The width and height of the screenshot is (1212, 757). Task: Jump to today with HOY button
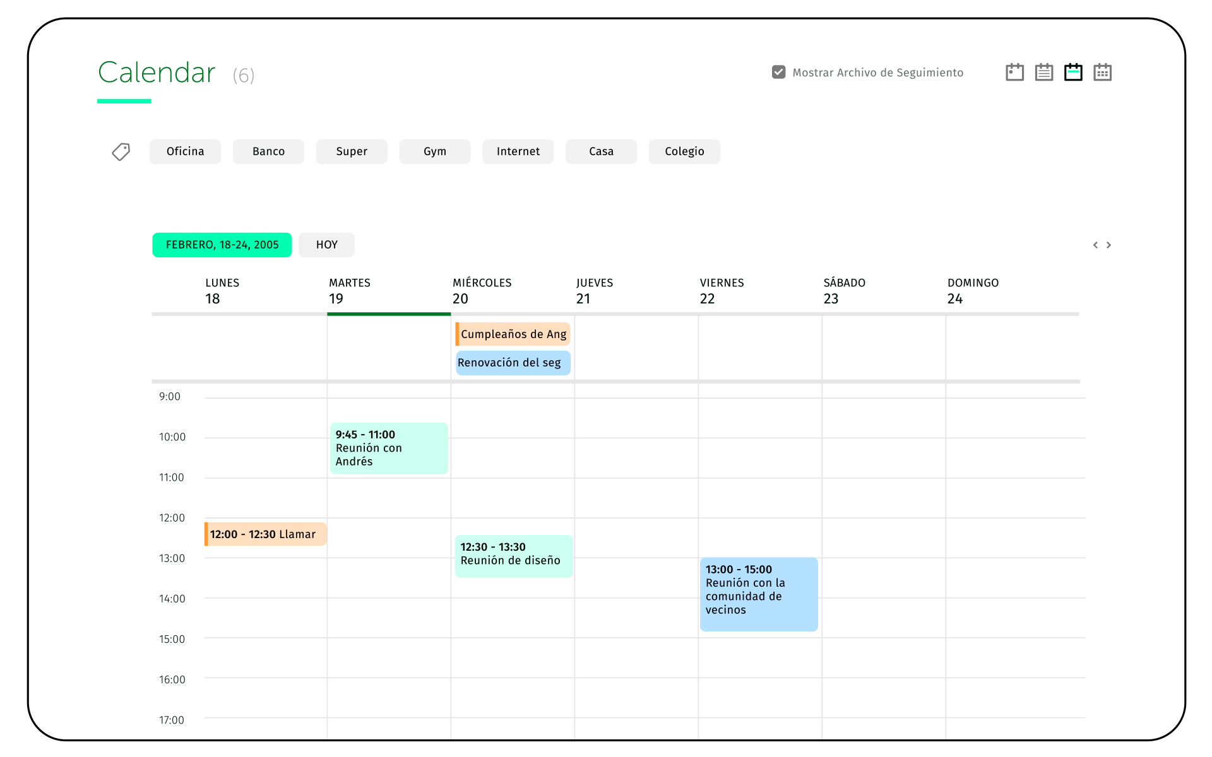pyautogui.click(x=326, y=245)
